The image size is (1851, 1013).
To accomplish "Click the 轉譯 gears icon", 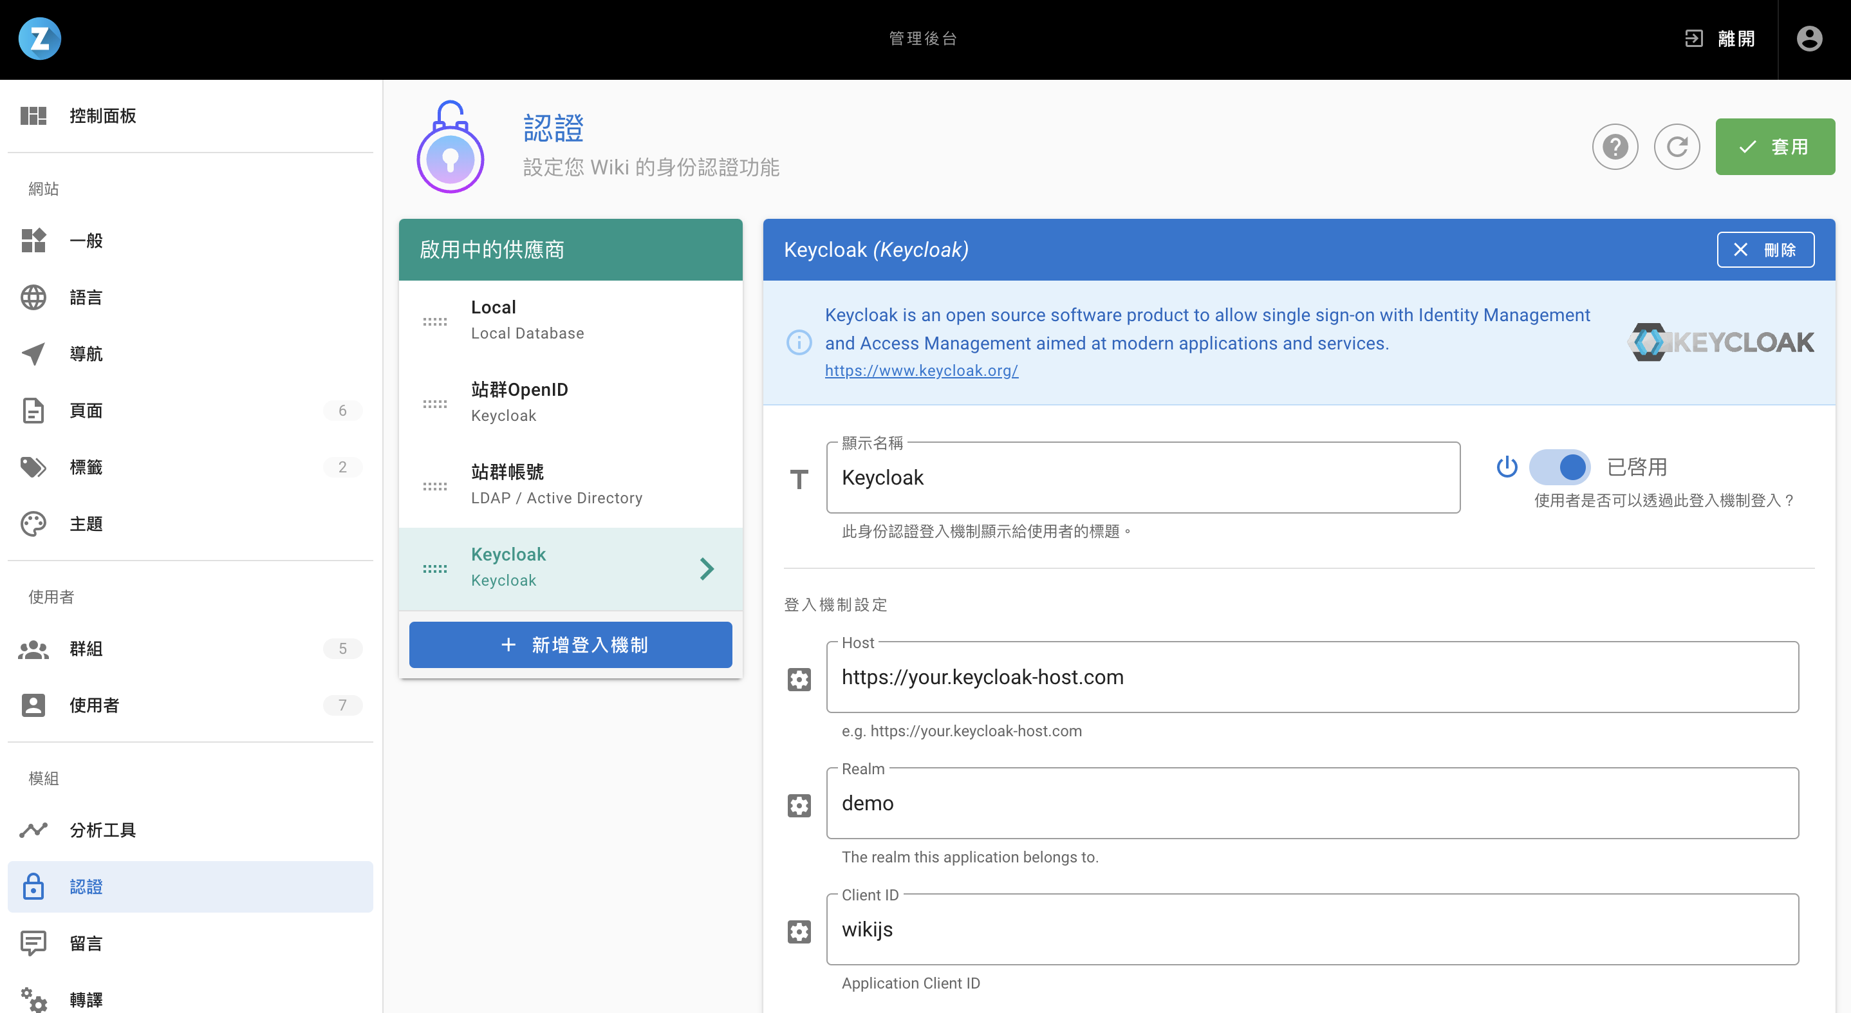I will pos(33,999).
